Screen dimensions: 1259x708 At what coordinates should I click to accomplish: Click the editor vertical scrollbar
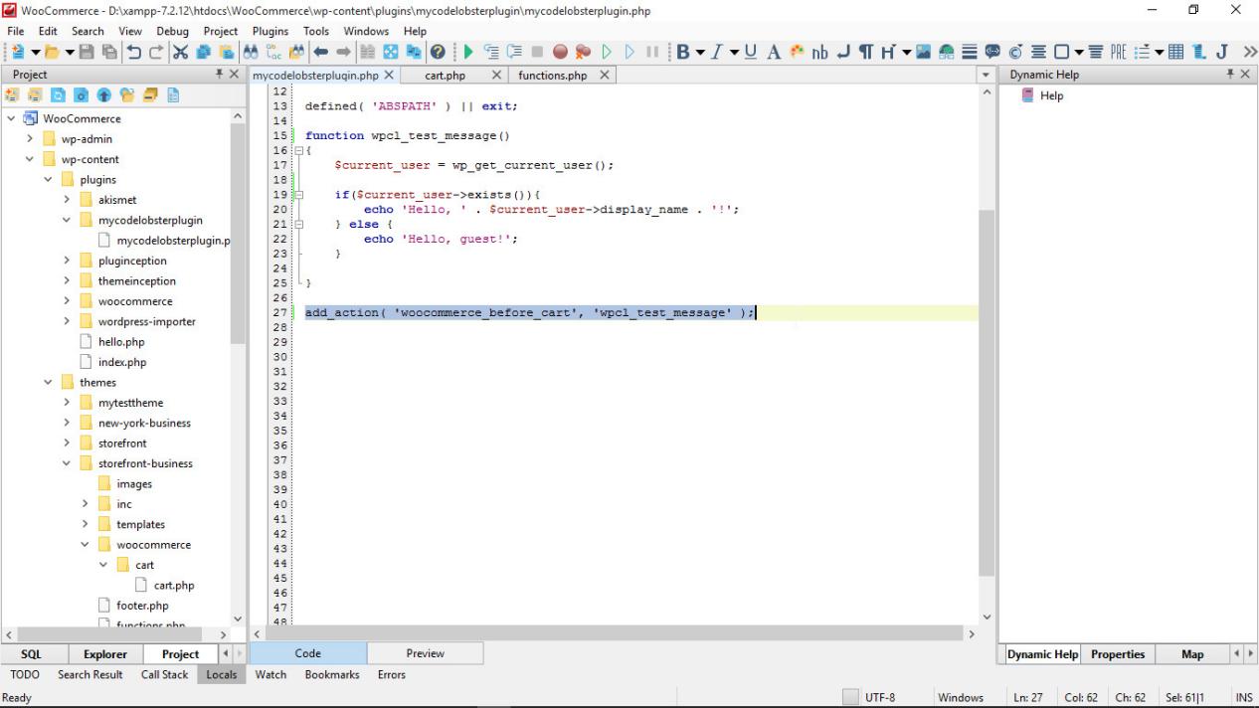(x=987, y=393)
